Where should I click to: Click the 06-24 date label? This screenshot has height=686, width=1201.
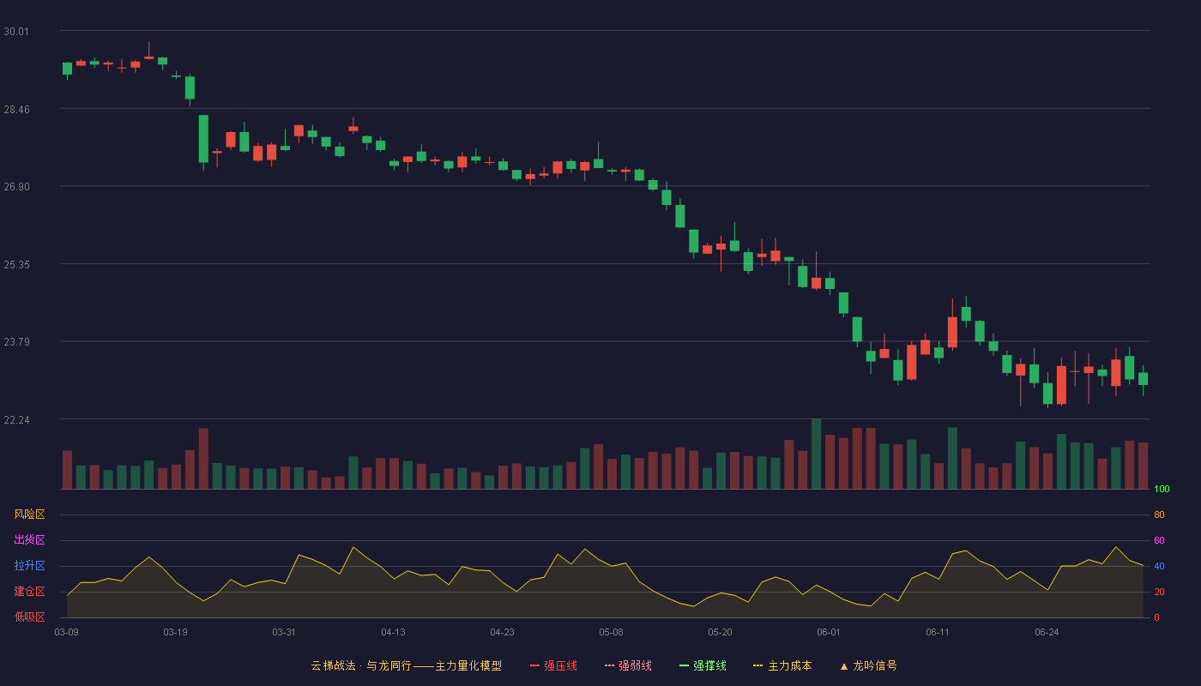tap(1047, 632)
